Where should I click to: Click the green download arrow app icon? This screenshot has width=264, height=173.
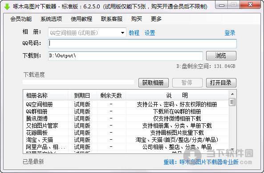(7, 7)
